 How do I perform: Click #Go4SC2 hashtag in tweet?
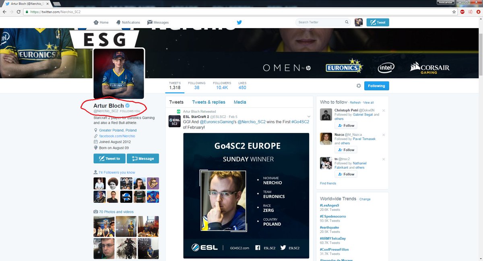pyautogui.click(x=300, y=122)
